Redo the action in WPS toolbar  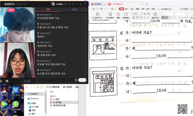[x=108, y=9]
